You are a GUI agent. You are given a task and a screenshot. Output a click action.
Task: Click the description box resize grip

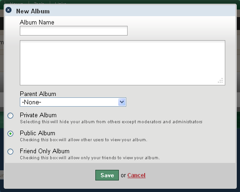point(220,80)
